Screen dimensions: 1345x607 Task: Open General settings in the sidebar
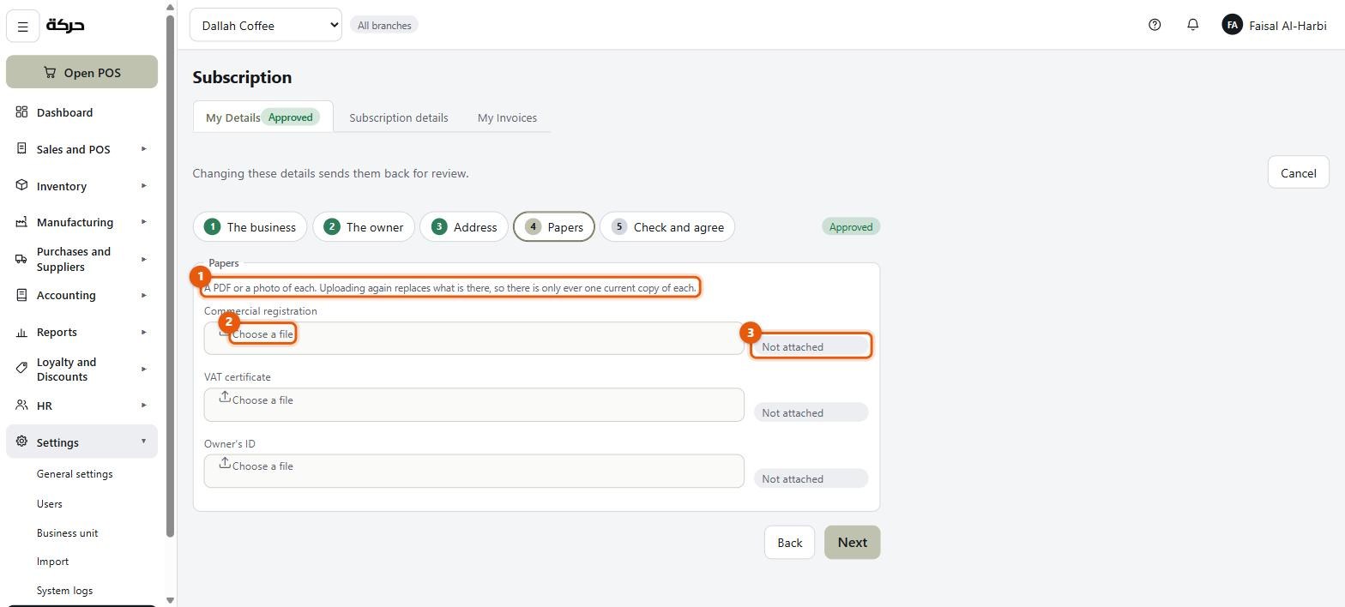coord(75,474)
